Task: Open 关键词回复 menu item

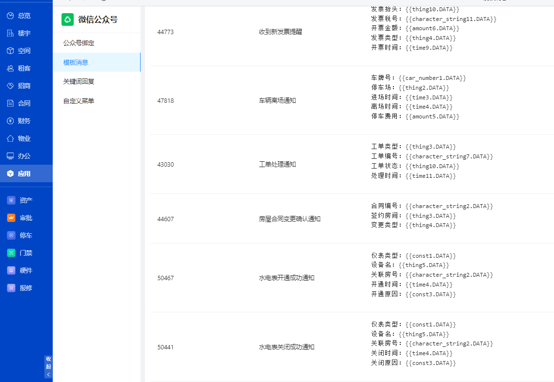Action: pyautogui.click(x=79, y=81)
